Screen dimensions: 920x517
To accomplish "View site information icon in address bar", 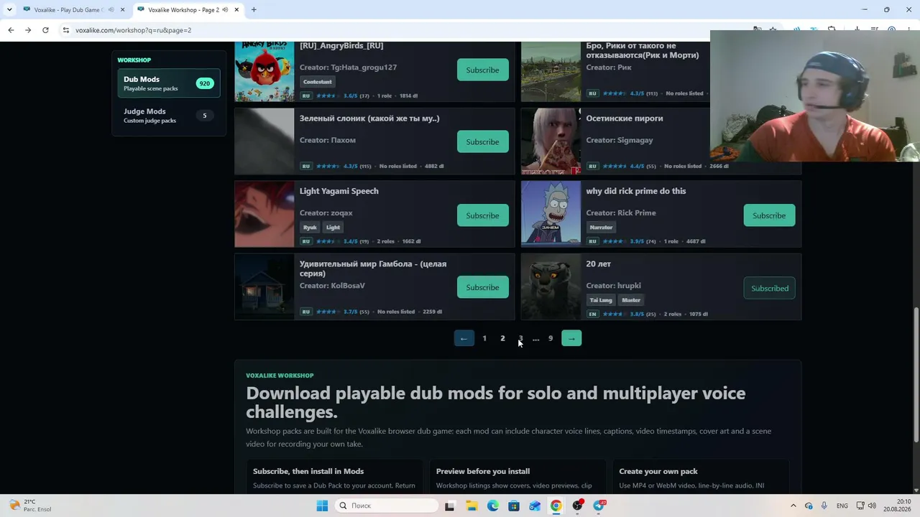I will [65, 30].
